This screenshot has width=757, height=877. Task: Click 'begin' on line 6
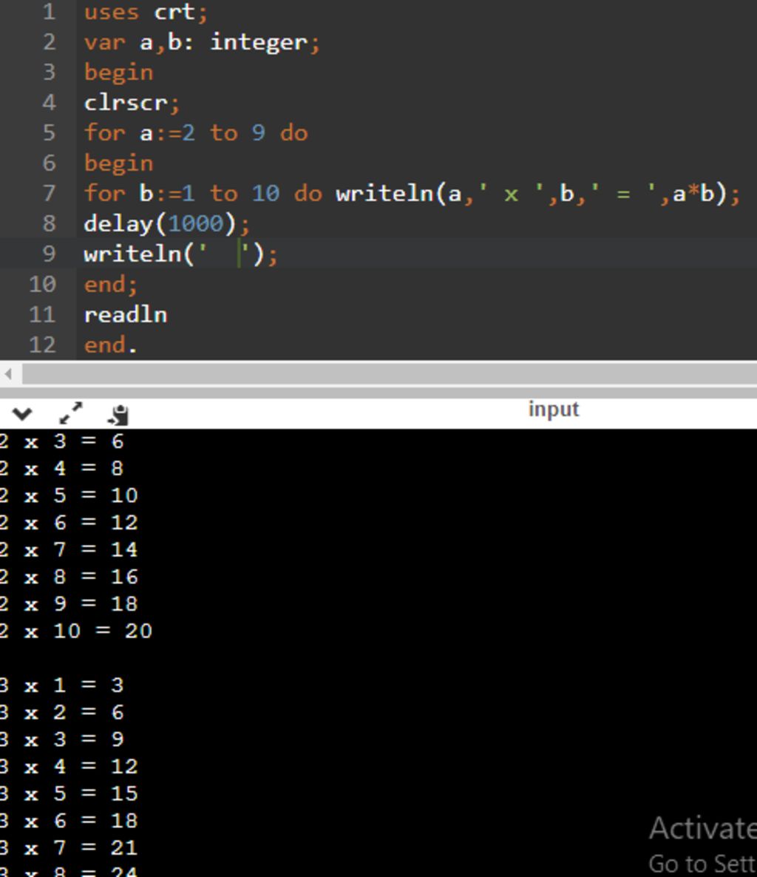[118, 163]
